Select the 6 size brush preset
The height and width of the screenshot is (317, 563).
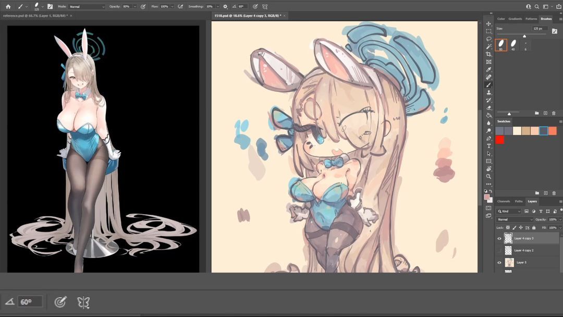[525, 45]
